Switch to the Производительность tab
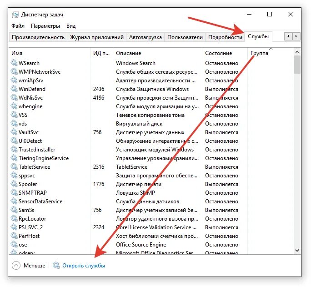The height and width of the screenshot is (287, 311). [38, 37]
